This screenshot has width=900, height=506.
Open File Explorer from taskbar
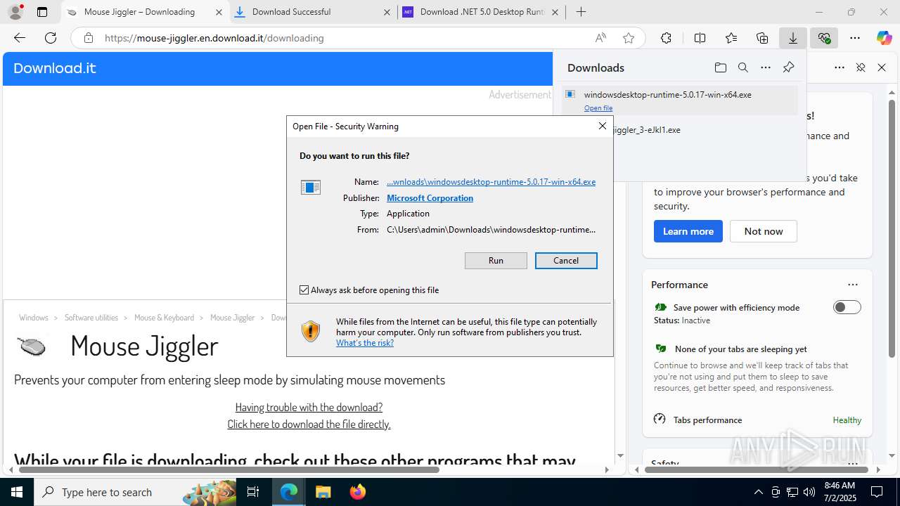323,492
